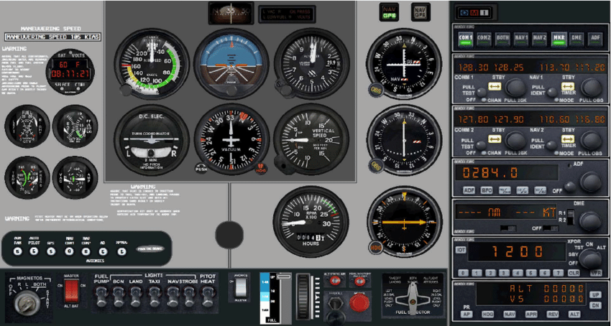This screenshot has width=611, height=326.
Task: Click the HDG knob on the ADF indicator
Action: [x=376, y=247]
